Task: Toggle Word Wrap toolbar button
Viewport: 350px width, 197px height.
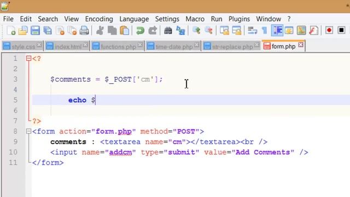Action: [253, 31]
